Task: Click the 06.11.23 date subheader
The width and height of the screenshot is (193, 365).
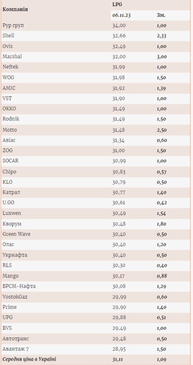Action: click(x=121, y=15)
